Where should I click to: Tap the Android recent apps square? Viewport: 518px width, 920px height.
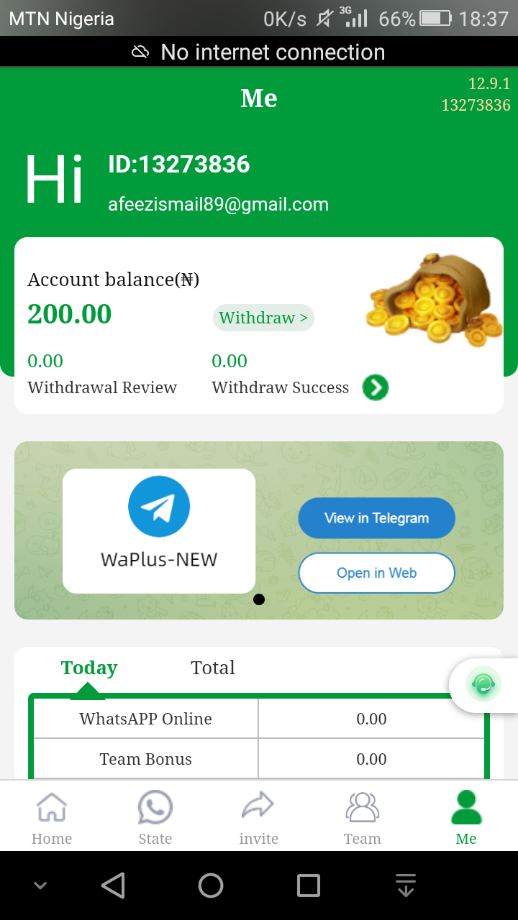click(x=309, y=885)
